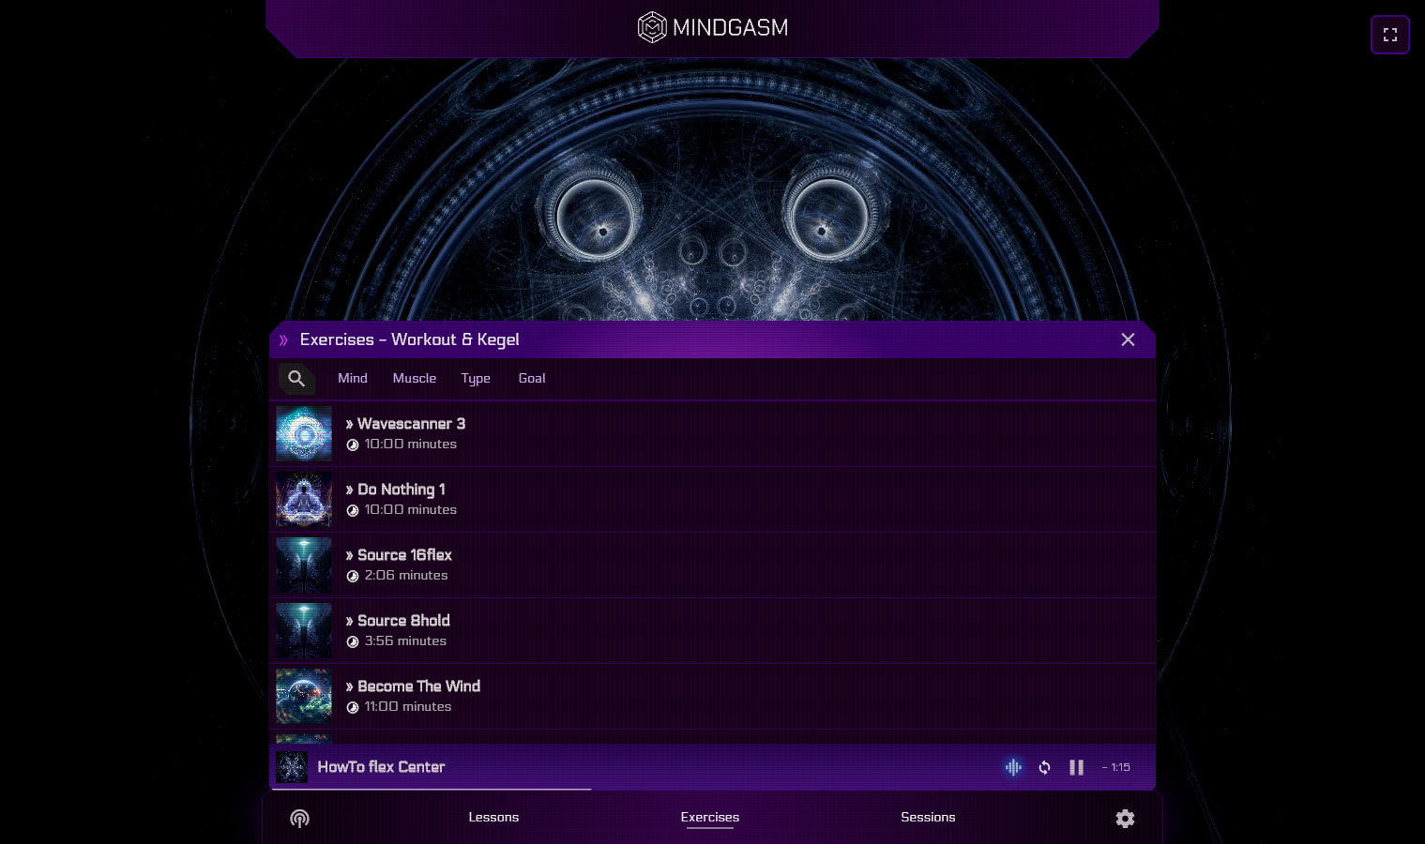Image resolution: width=1425 pixels, height=844 pixels.
Task: Click the 11:00 minutes duration text
Action: coord(408,706)
